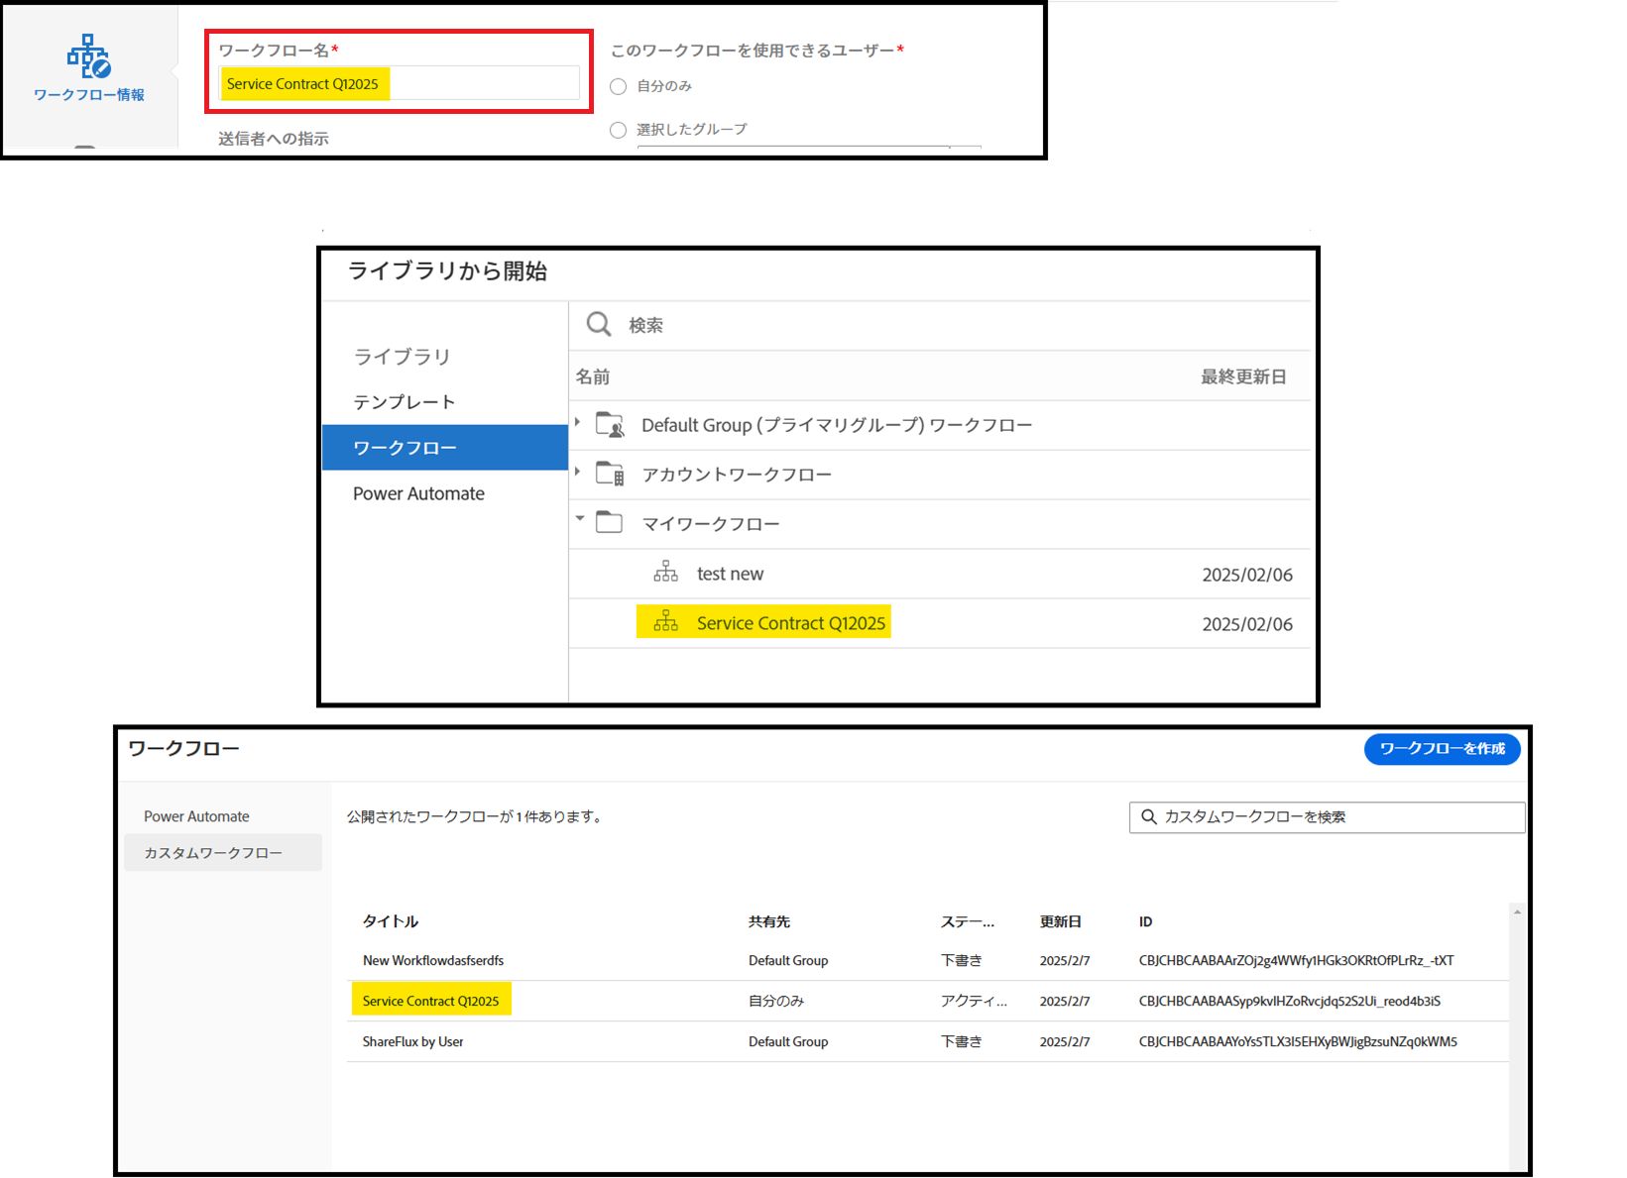Open the ワークフロー情報 workflow icon
The height and width of the screenshot is (1178, 1627).
pos(89,56)
